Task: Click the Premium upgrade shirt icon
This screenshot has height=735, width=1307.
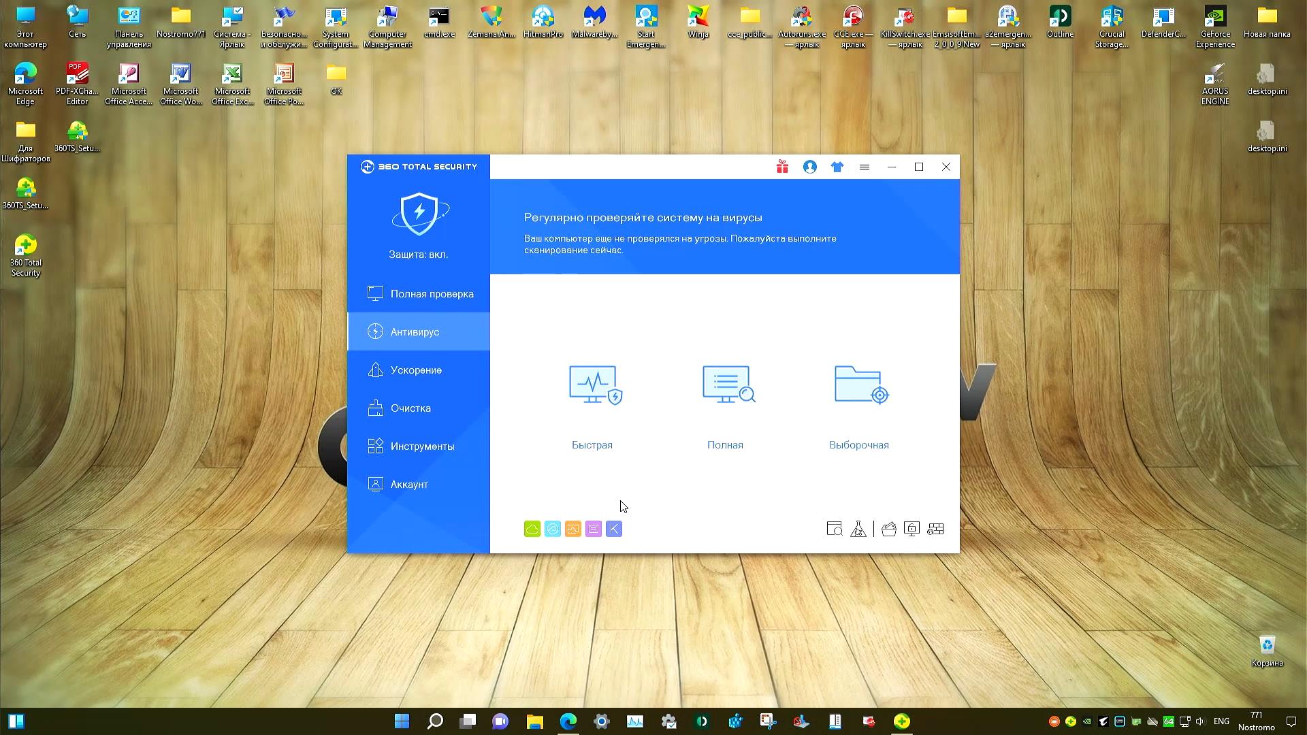Action: pyautogui.click(x=837, y=167)
